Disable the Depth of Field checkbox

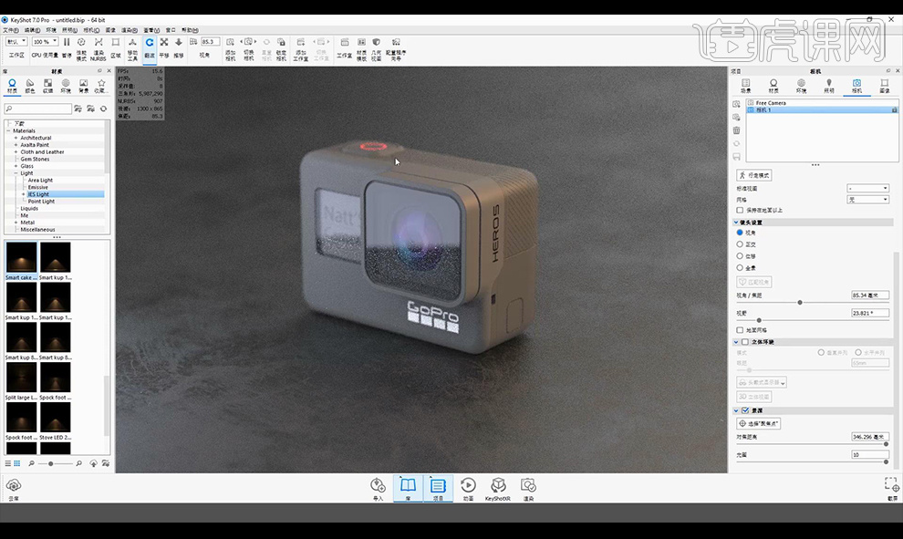745,410
